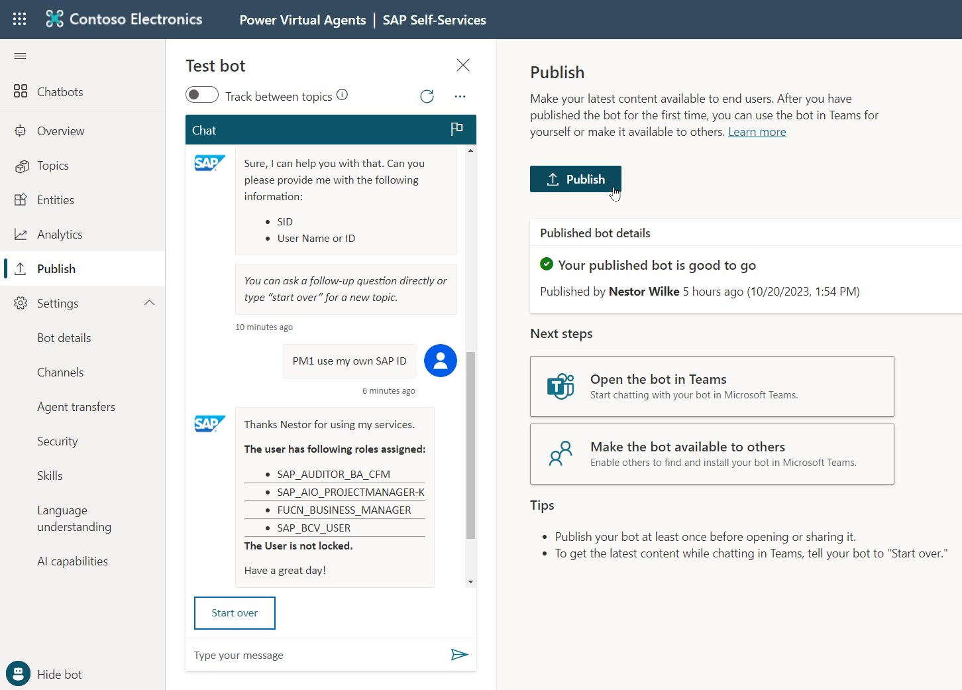962x690 pixels.
Task: Click the chat flag issue icon
Action: pyautogui.click(x=456, y=129)
